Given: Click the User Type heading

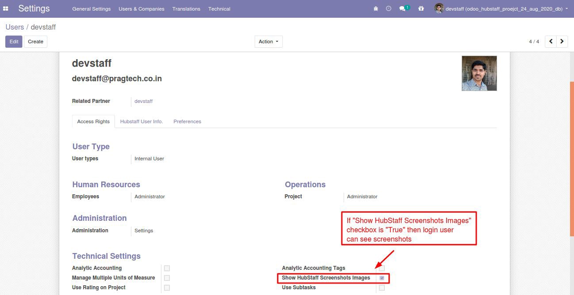Looking at the screenshot, I should point(91,147).
